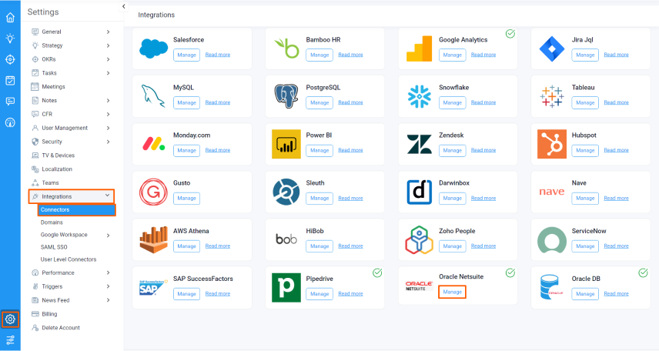The image size is (659, 351).
Task: Open the Billing settings
Action: (x=49, y=314)
